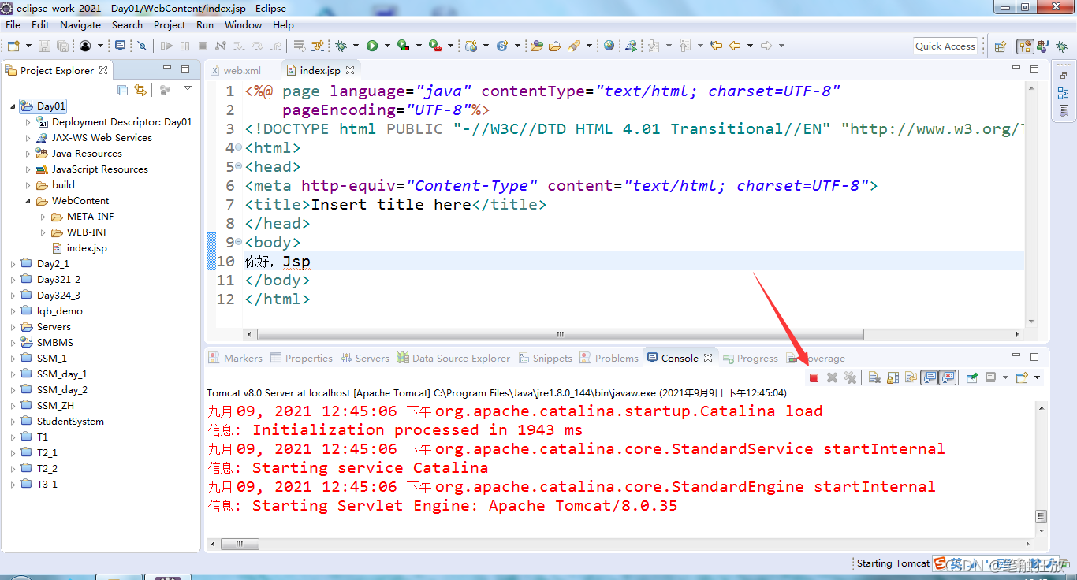Open the Window menu

coord(243,24)
